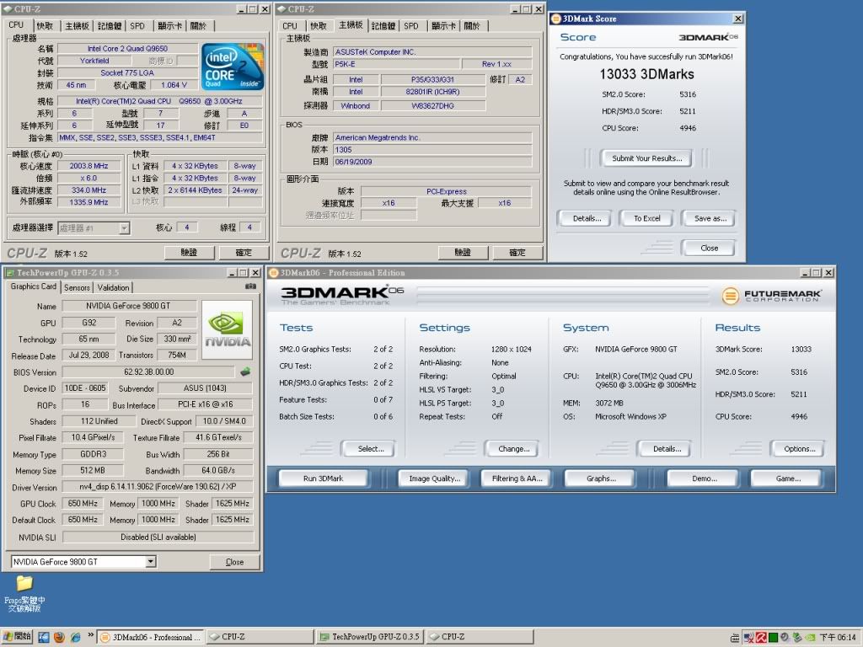Open the Sensors tab in GPU-Z
Viewport: 863px width, 647px height.
(x=77, y=287)
